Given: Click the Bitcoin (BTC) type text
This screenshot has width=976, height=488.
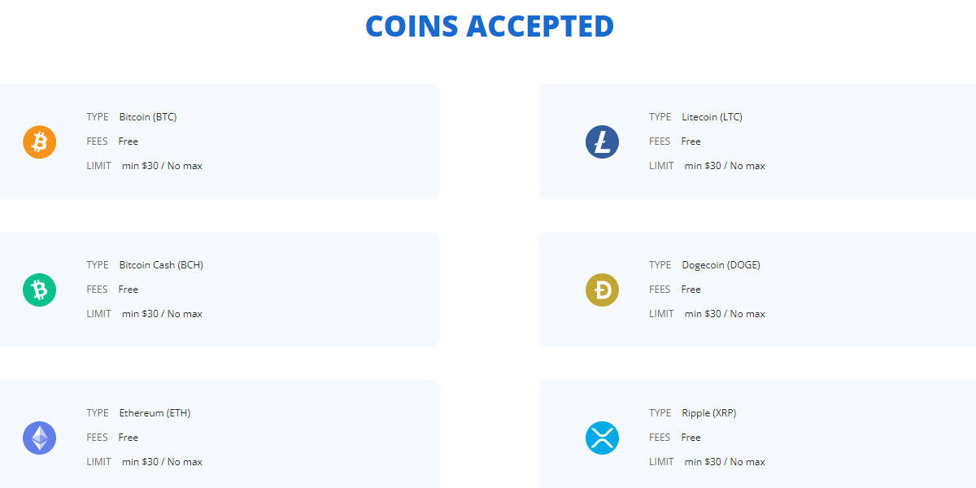Looking at the screenshot, I should click(x=148, y=117).
